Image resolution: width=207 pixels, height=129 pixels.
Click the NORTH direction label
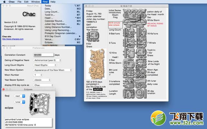click(x=98, y=90)
